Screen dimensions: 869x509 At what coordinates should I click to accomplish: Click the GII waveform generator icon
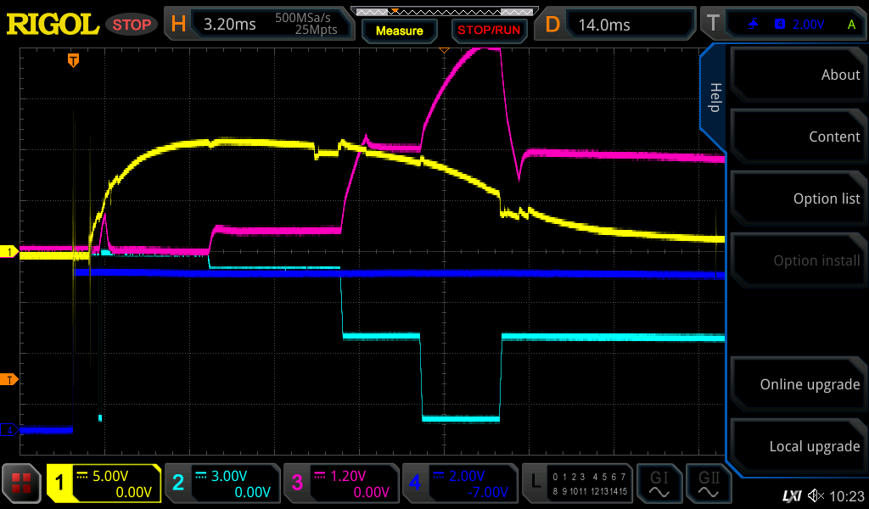[709, 484]
